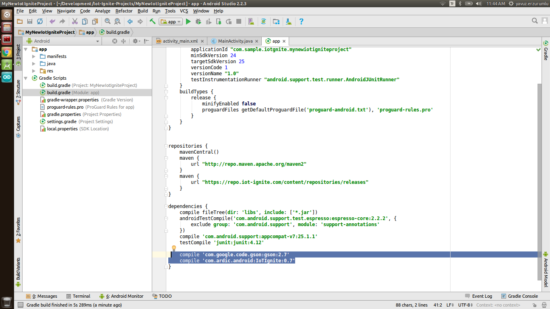Click the Sync Project with Gradle Files icon
The width and height of the screenshot is (550, 309).
coord(264,21)
